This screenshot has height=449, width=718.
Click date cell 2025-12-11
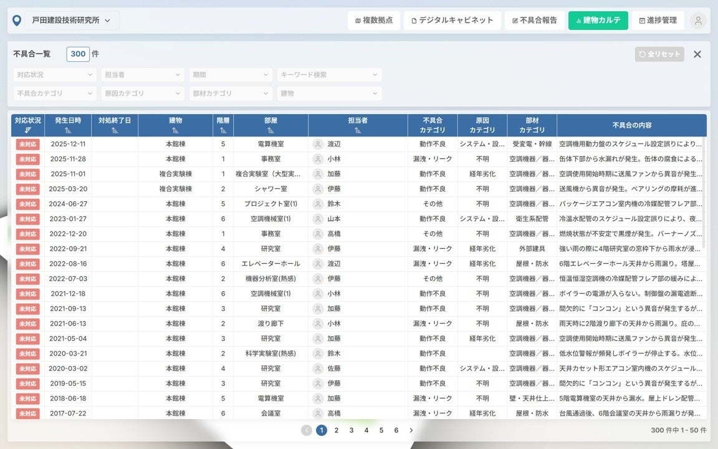(x=68, y=144)
